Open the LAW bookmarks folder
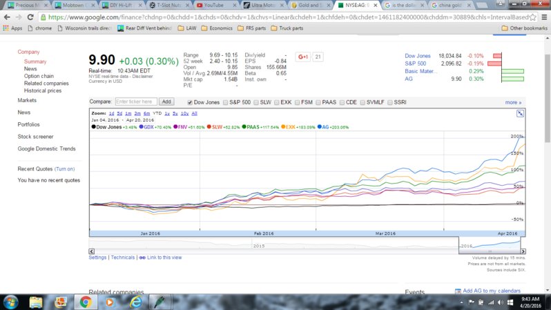551x310 pixels. [187, 28]
